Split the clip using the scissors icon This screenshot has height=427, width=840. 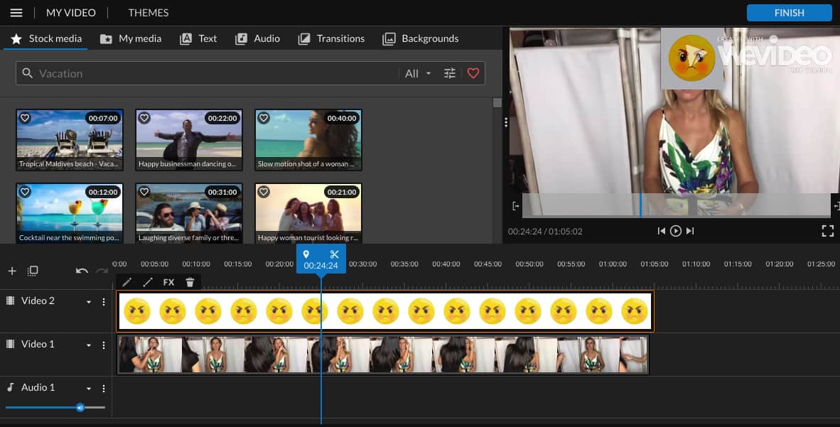pos(333,253)
